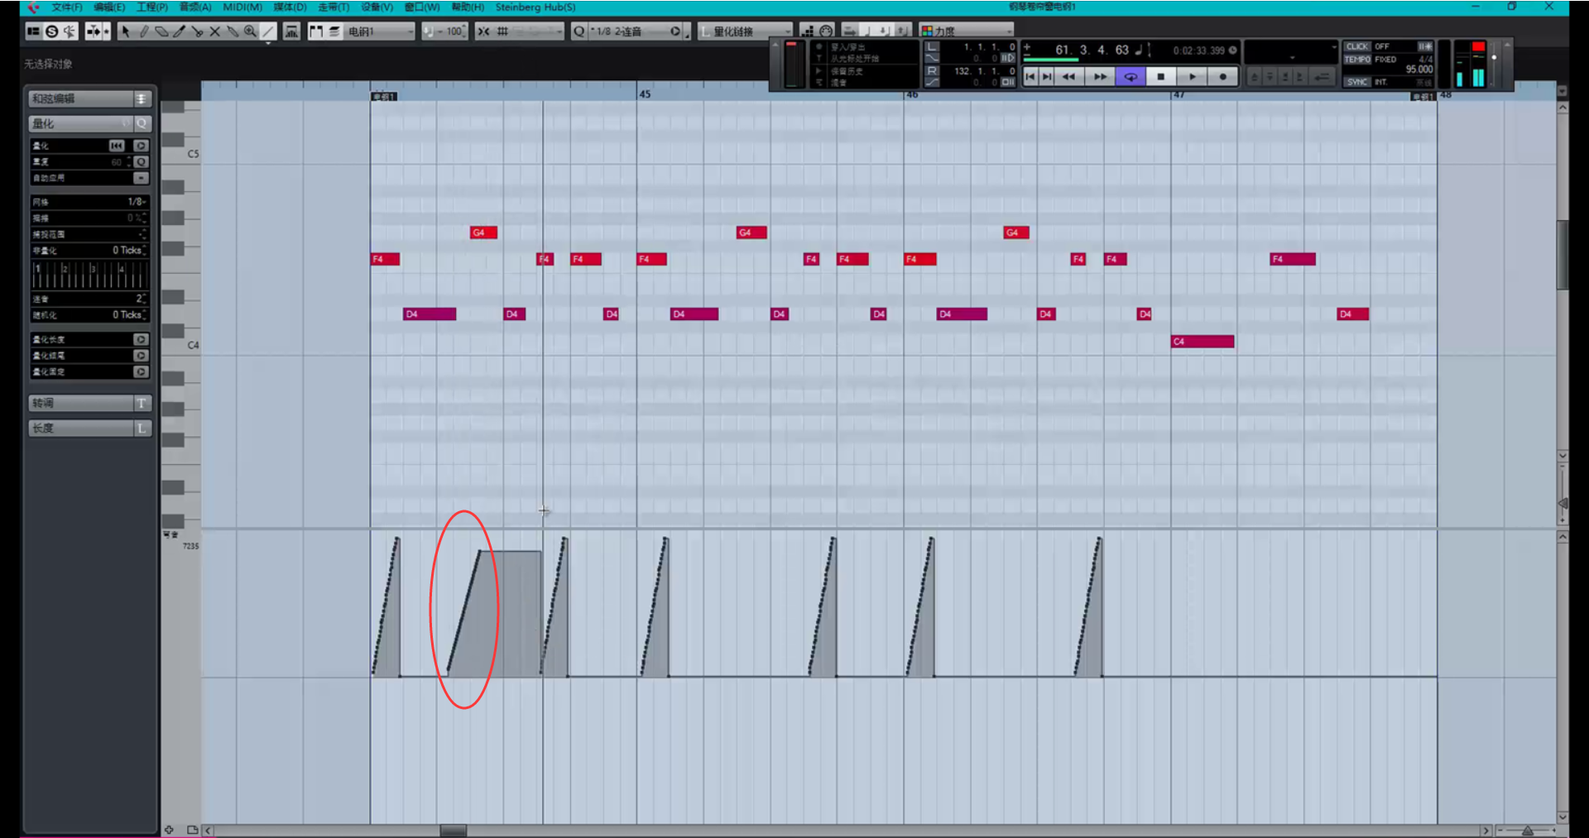Click the 量化结尾 apply button
Screen dimensions: 1589x838
tap(141, 356)
